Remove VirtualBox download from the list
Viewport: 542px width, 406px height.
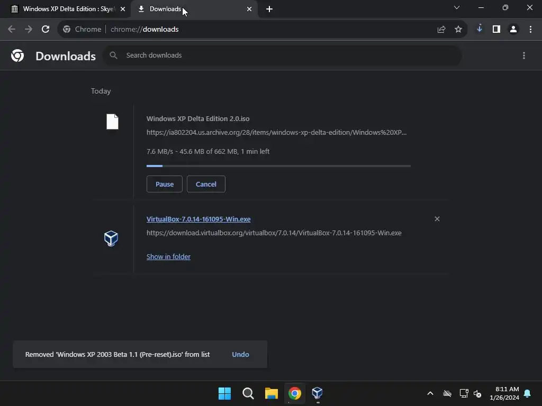point(437,219)
